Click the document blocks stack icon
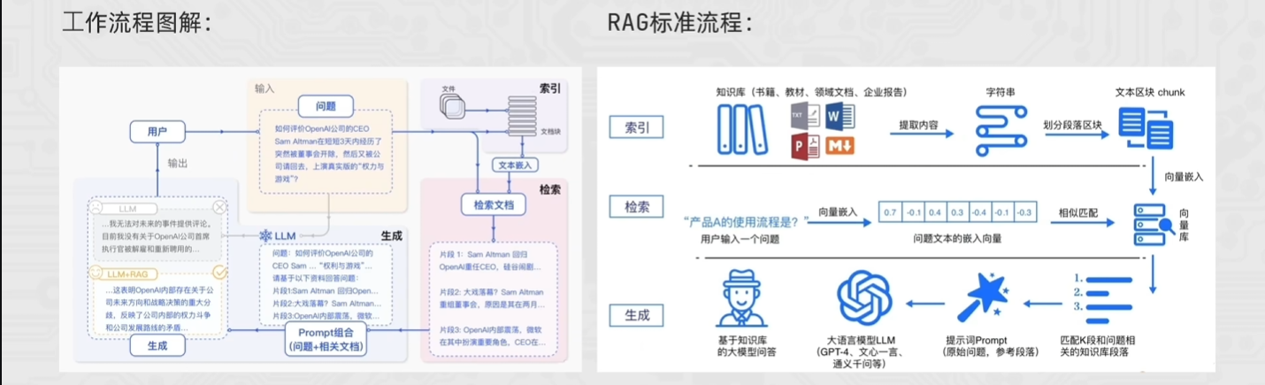Image resolution: width=1265 pixels, height=385 pixels. 523,115
